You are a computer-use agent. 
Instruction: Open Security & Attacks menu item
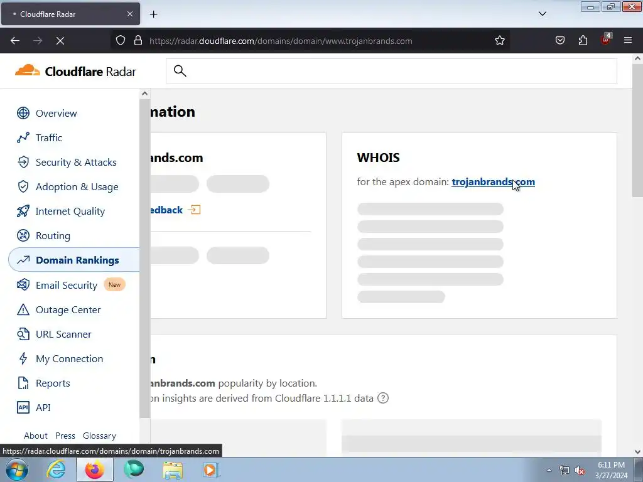pyautogui.click(x=76, y=163)
